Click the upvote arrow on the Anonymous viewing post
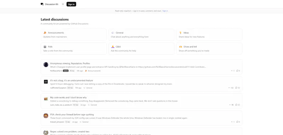 232,71
